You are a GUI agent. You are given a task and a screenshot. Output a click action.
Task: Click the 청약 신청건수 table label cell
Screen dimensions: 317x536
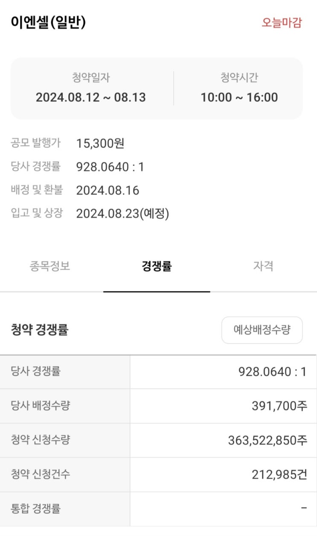[x=65, y=474]
